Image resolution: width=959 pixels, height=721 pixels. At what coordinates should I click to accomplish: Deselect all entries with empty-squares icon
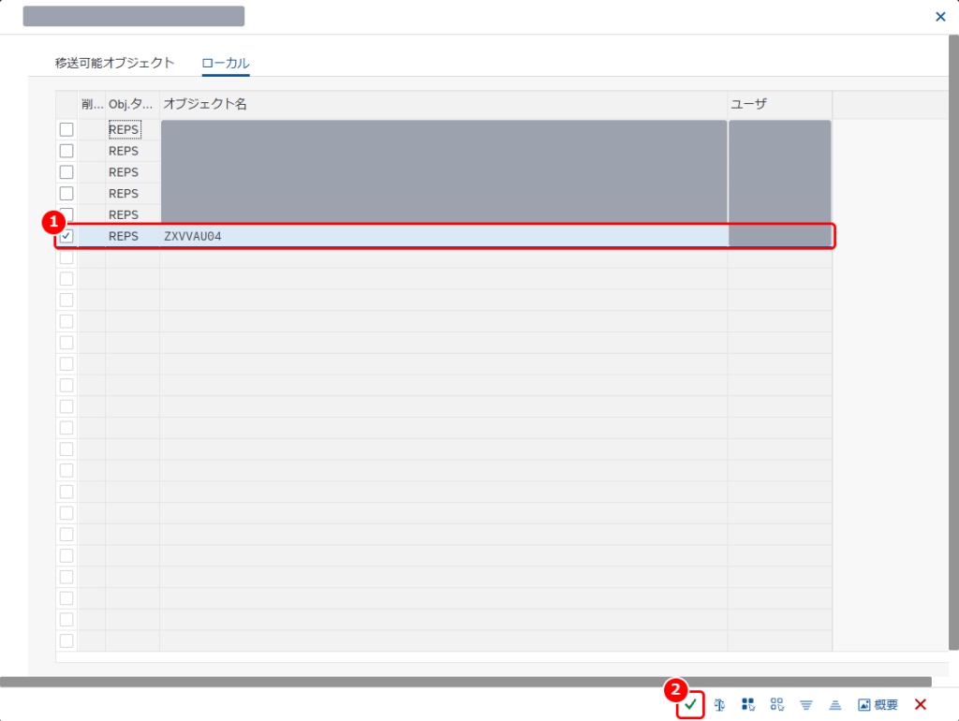(776, 704)
